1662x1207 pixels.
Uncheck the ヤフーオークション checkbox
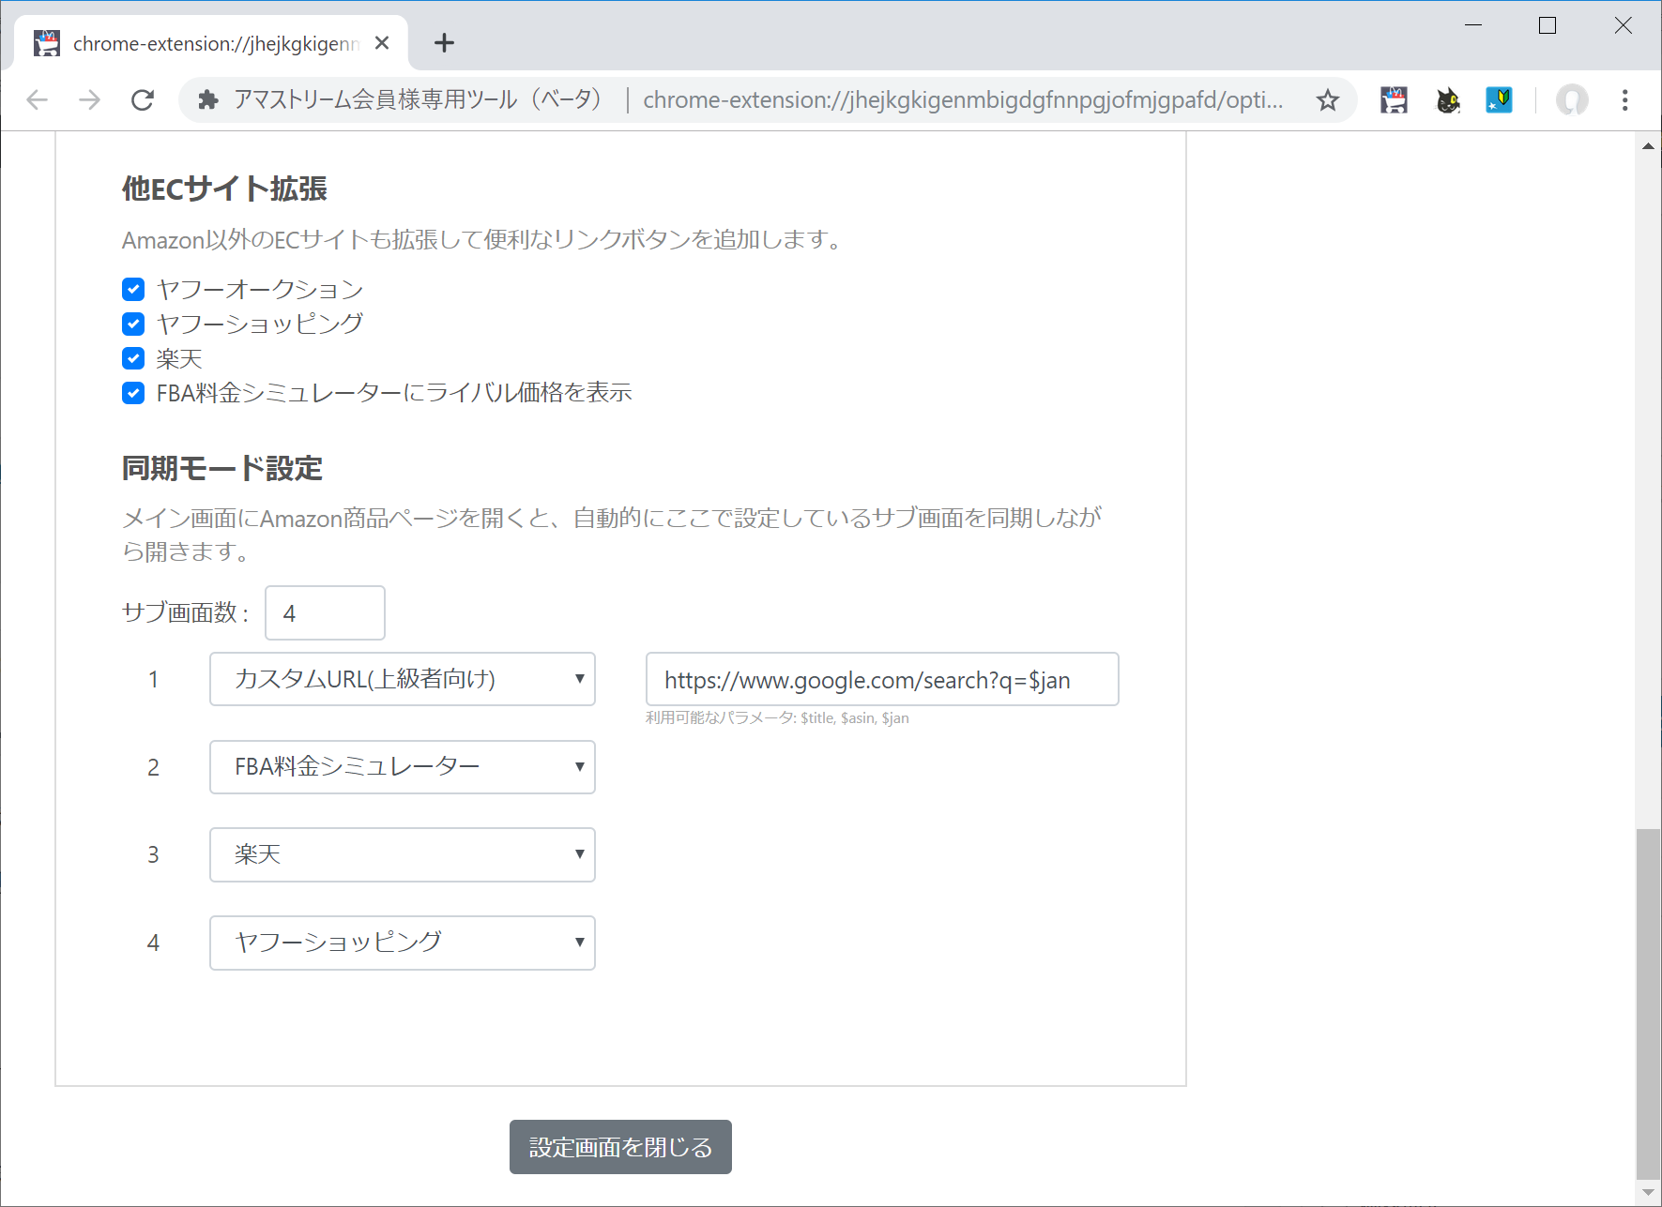(133, 289)
